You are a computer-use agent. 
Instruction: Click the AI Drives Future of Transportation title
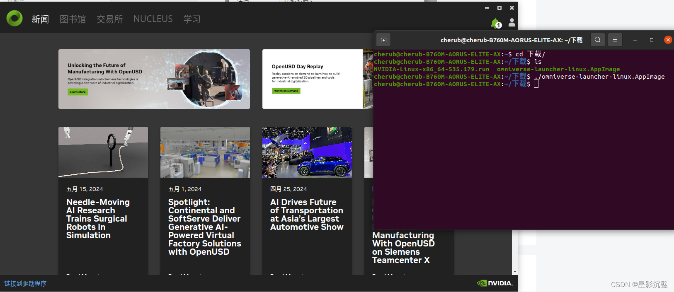point(307,215)
